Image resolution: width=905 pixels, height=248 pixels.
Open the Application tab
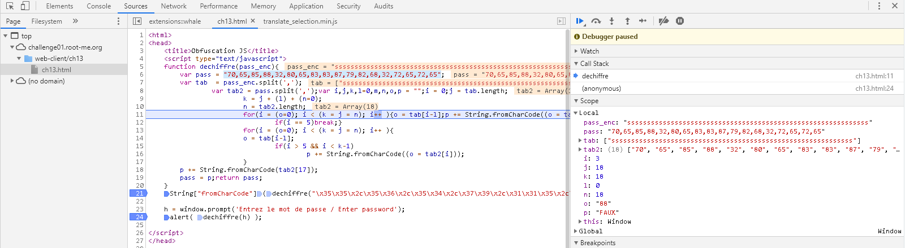click(307, 6)
